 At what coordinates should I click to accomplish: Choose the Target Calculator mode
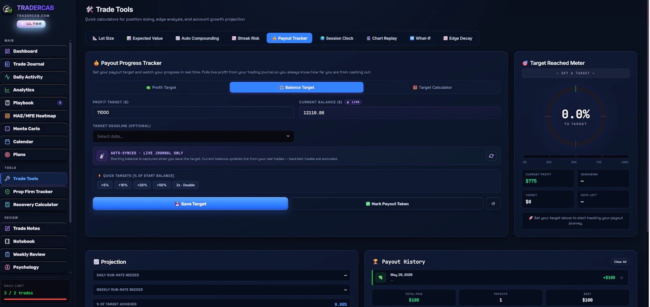pyautogui.click(x=432, y=87)
